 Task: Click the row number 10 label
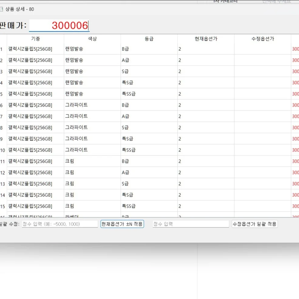pos(3,150)
